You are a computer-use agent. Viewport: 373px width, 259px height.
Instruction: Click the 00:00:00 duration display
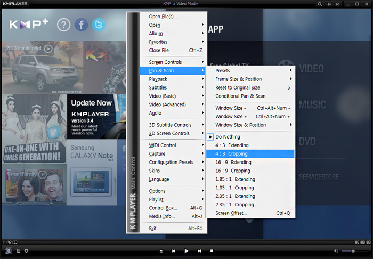(362, 242)
